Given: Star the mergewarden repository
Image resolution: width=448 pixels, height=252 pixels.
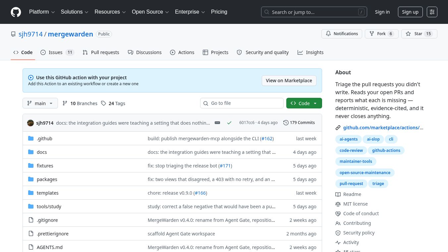Looking at the screenshot, I should [419, 34].
